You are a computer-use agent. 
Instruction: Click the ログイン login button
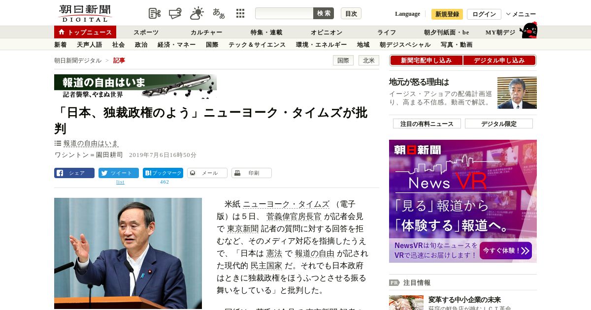484,14
